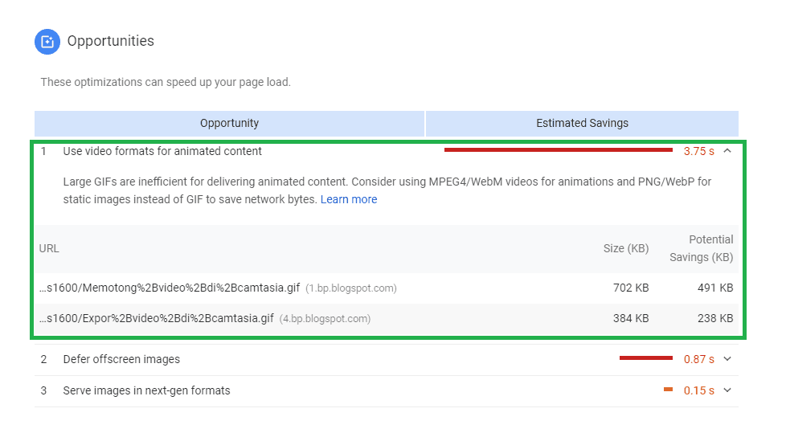Expand Serve images in next-gen formats chevron
Screen dimensions: 786x433
[727, 390]
